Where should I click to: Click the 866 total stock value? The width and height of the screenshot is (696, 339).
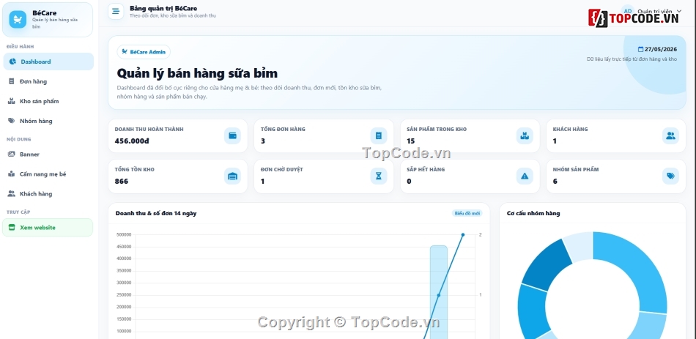tap(122, 182)
